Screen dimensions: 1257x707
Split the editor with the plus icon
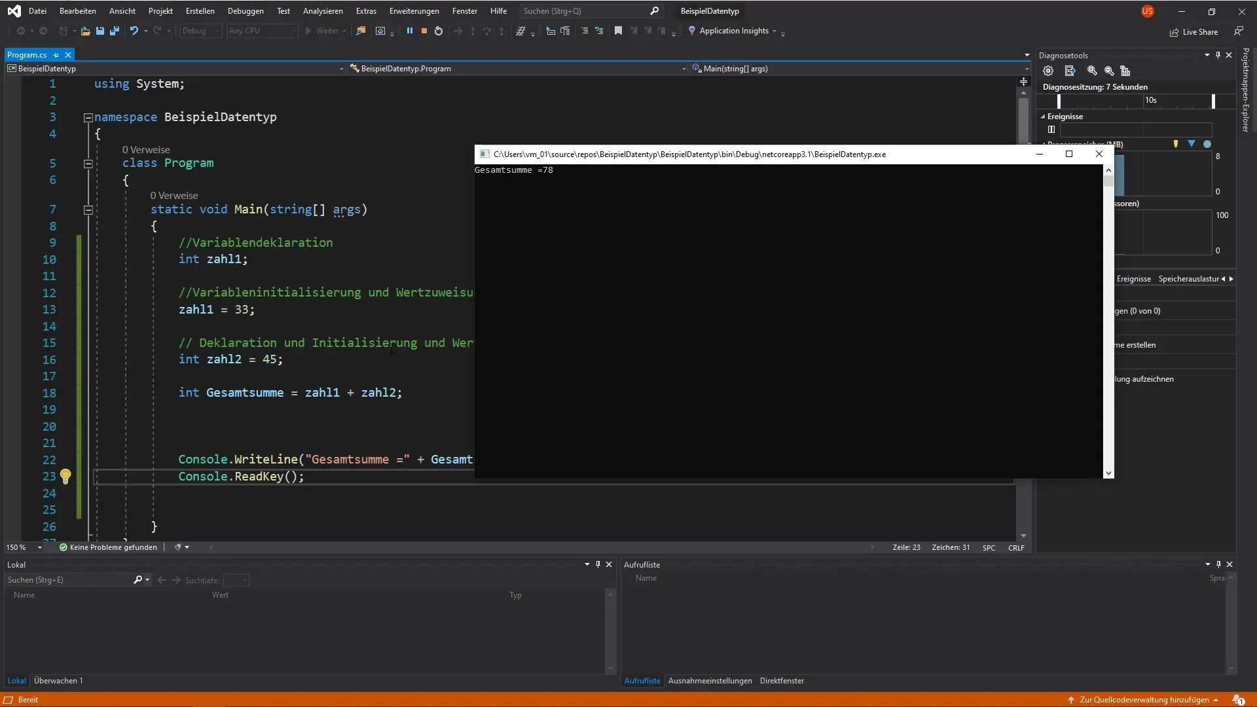point(1023,82)
